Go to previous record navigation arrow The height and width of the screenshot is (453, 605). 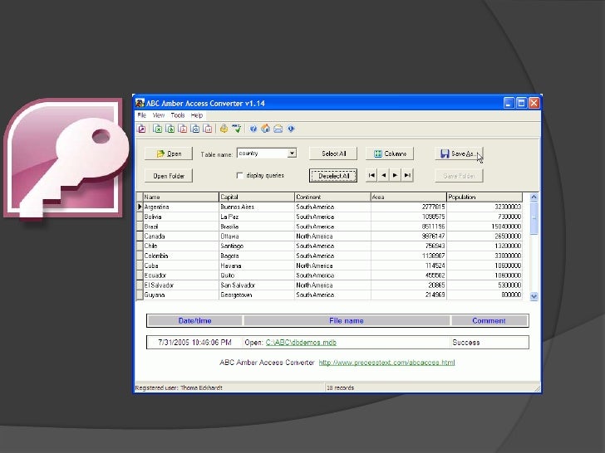384,175
